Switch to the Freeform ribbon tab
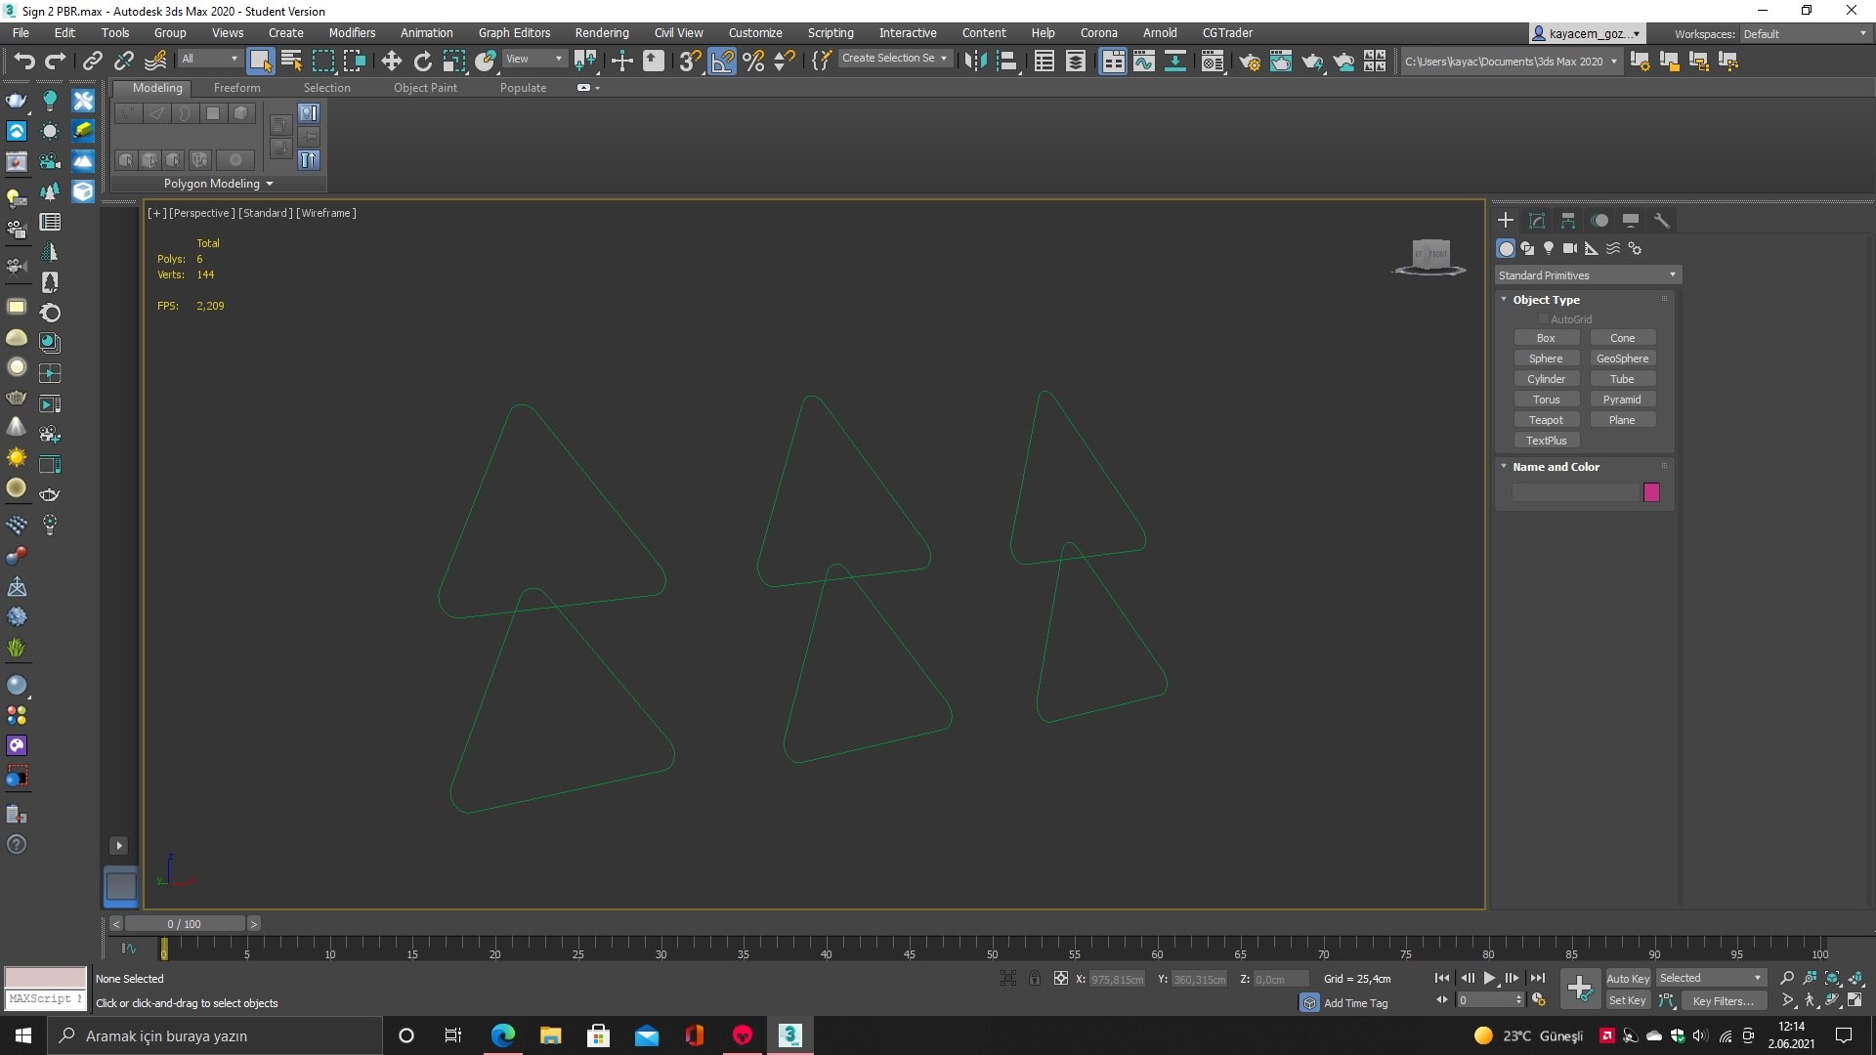Viewport: 1876px width, 1055px height. point(236,88)
